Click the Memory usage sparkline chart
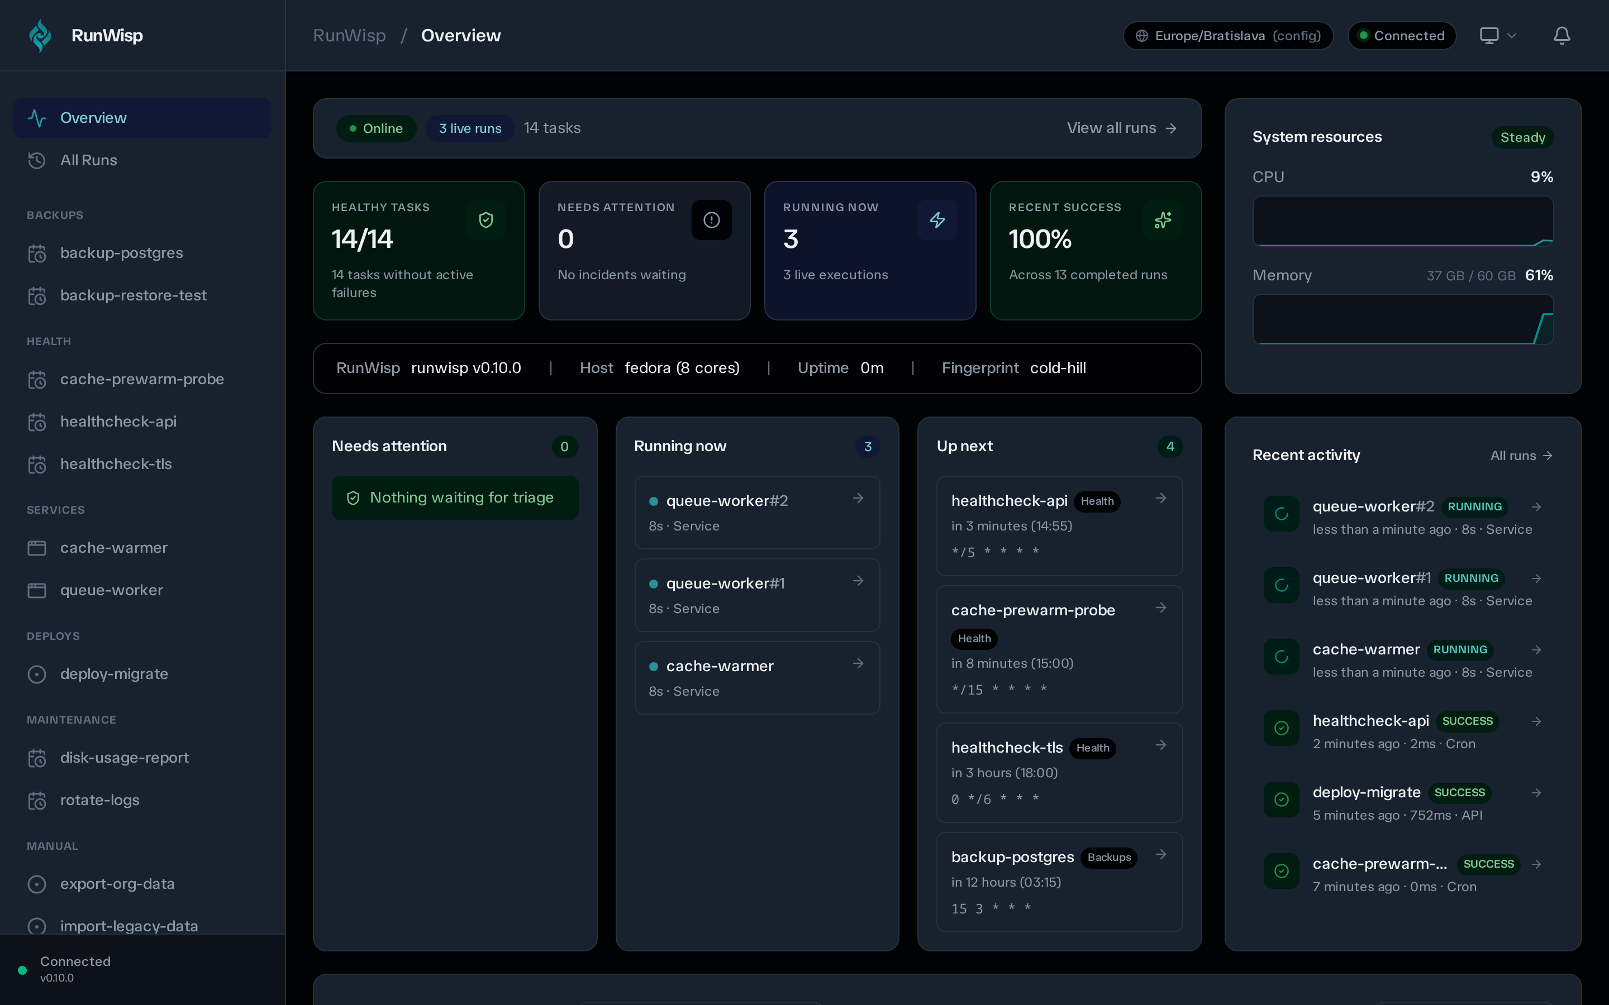This screenshot has width=1609, height=1005. [1403, 319]
